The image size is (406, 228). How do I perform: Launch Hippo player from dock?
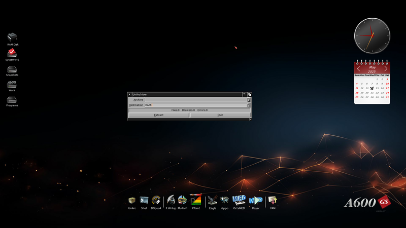[x=224, y=201]
